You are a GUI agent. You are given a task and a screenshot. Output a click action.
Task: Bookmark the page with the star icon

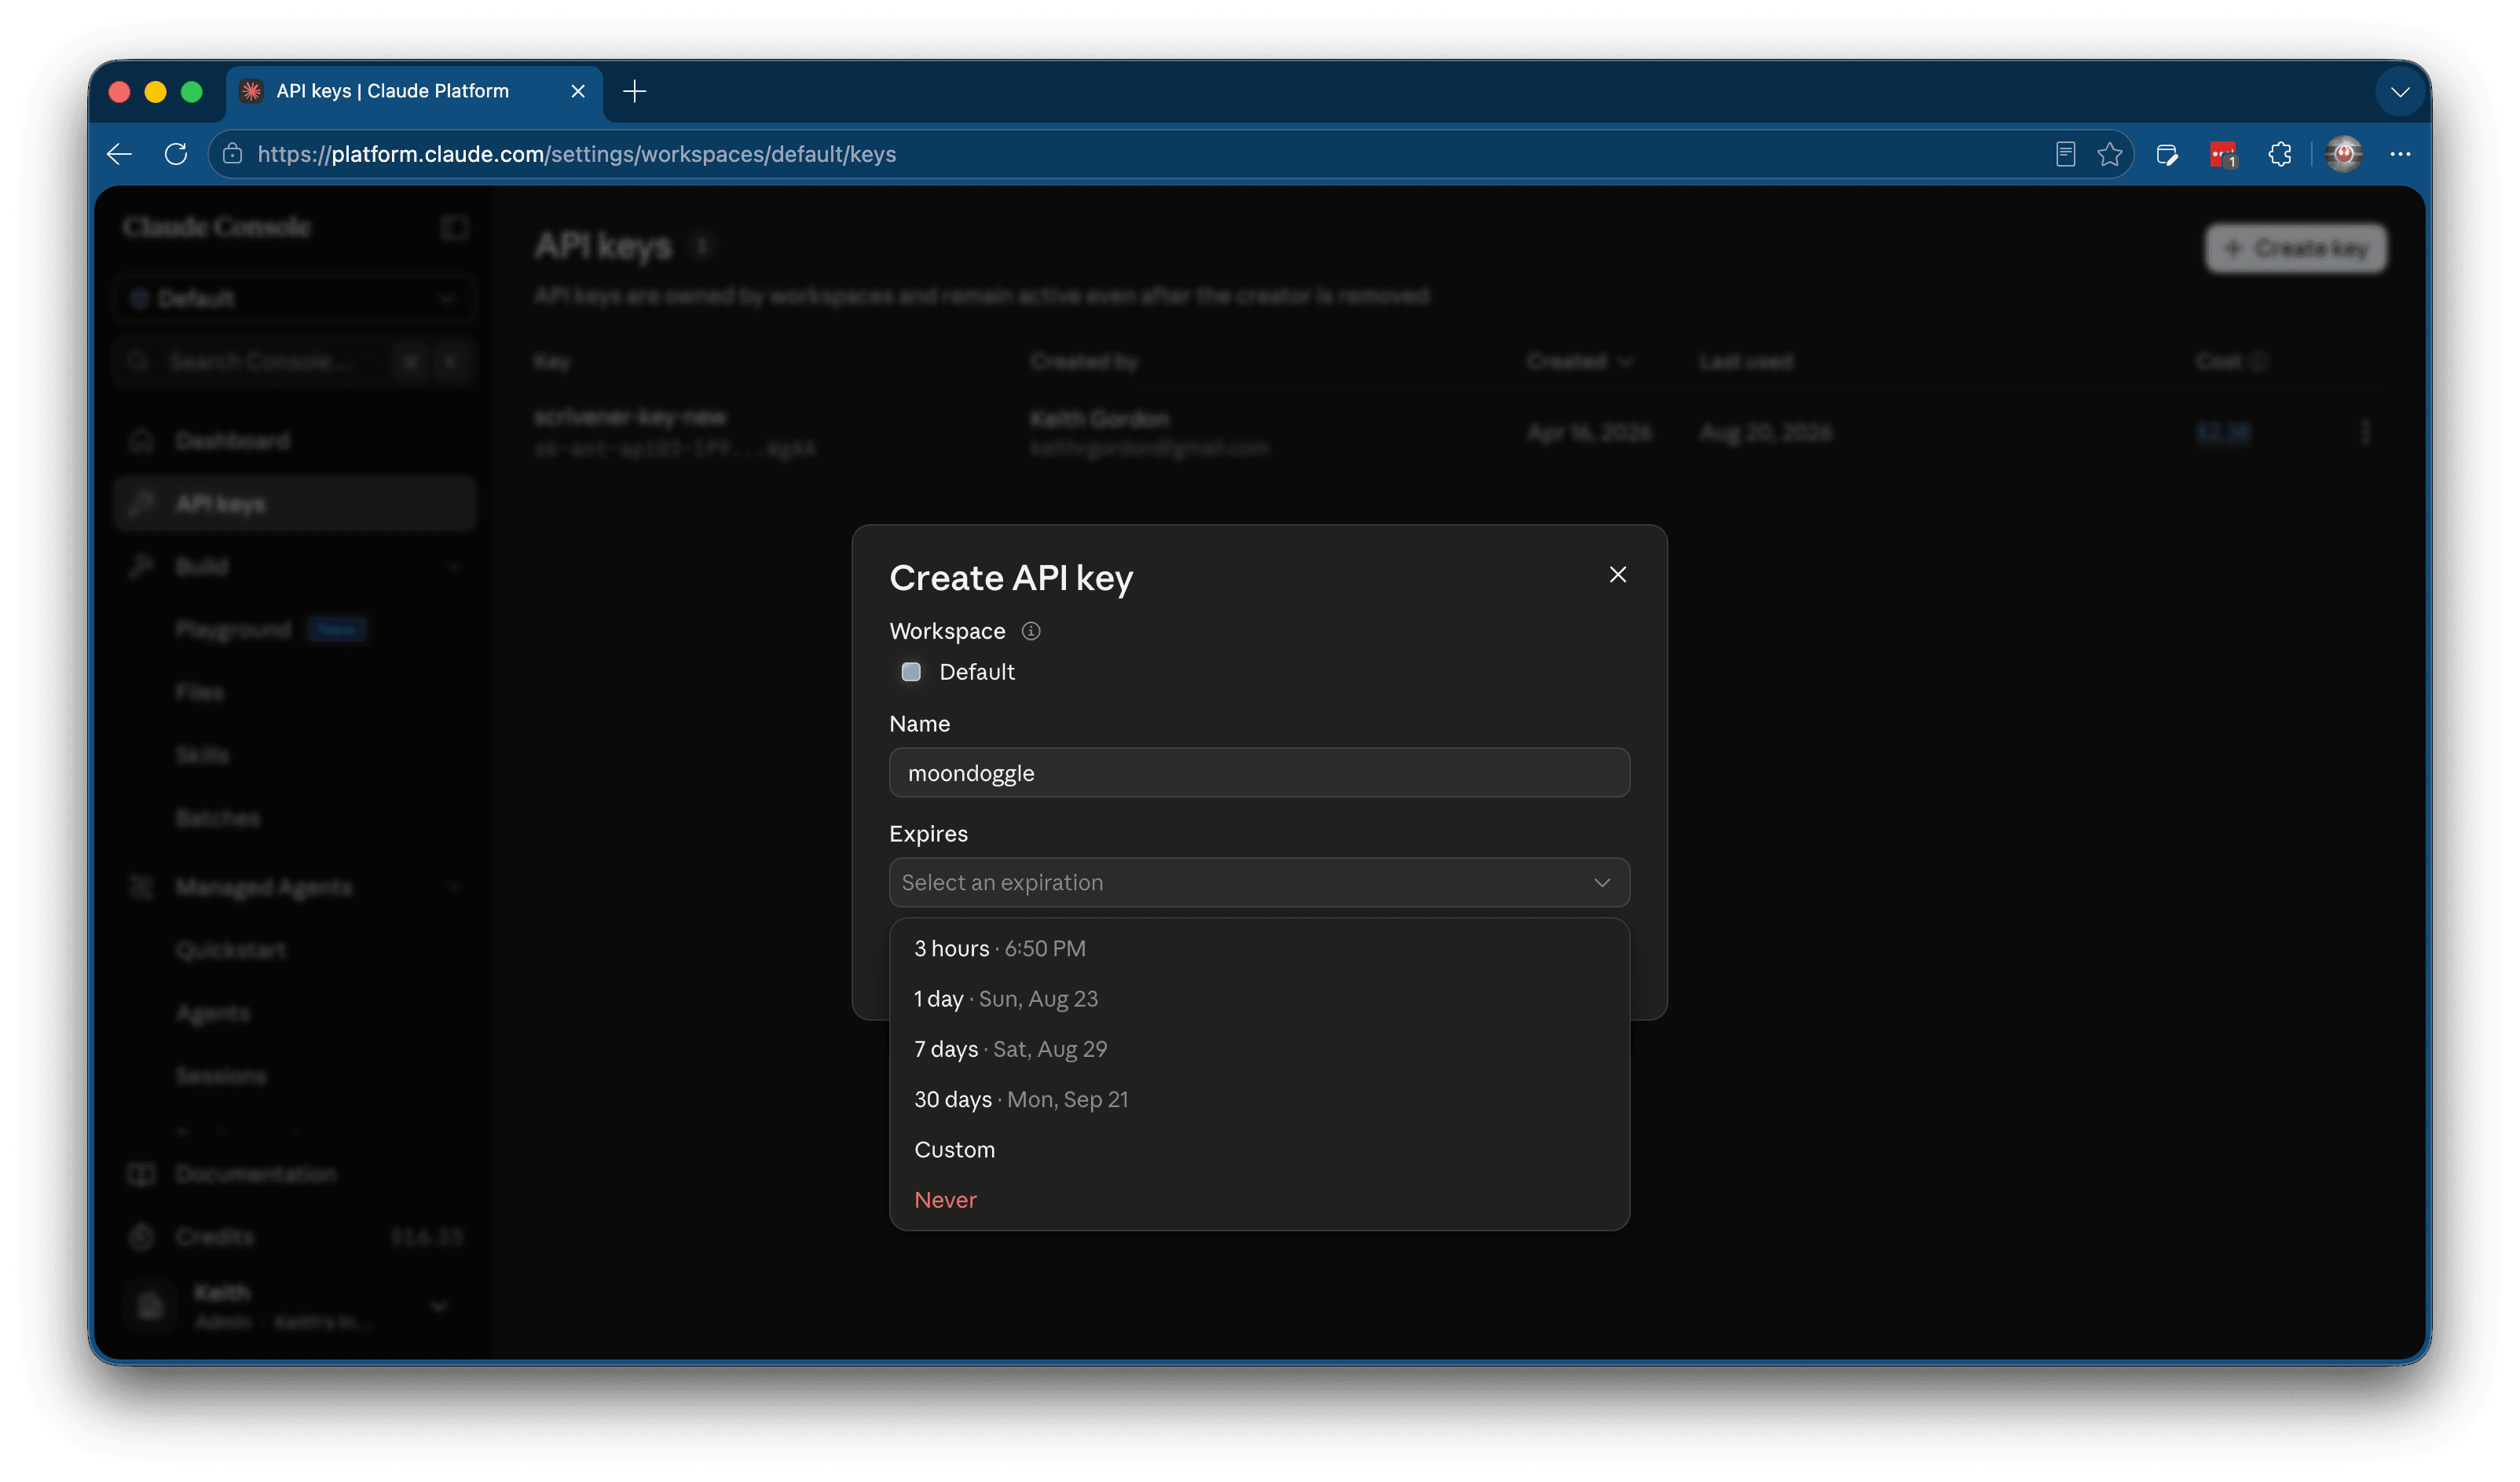point(2109,154)
